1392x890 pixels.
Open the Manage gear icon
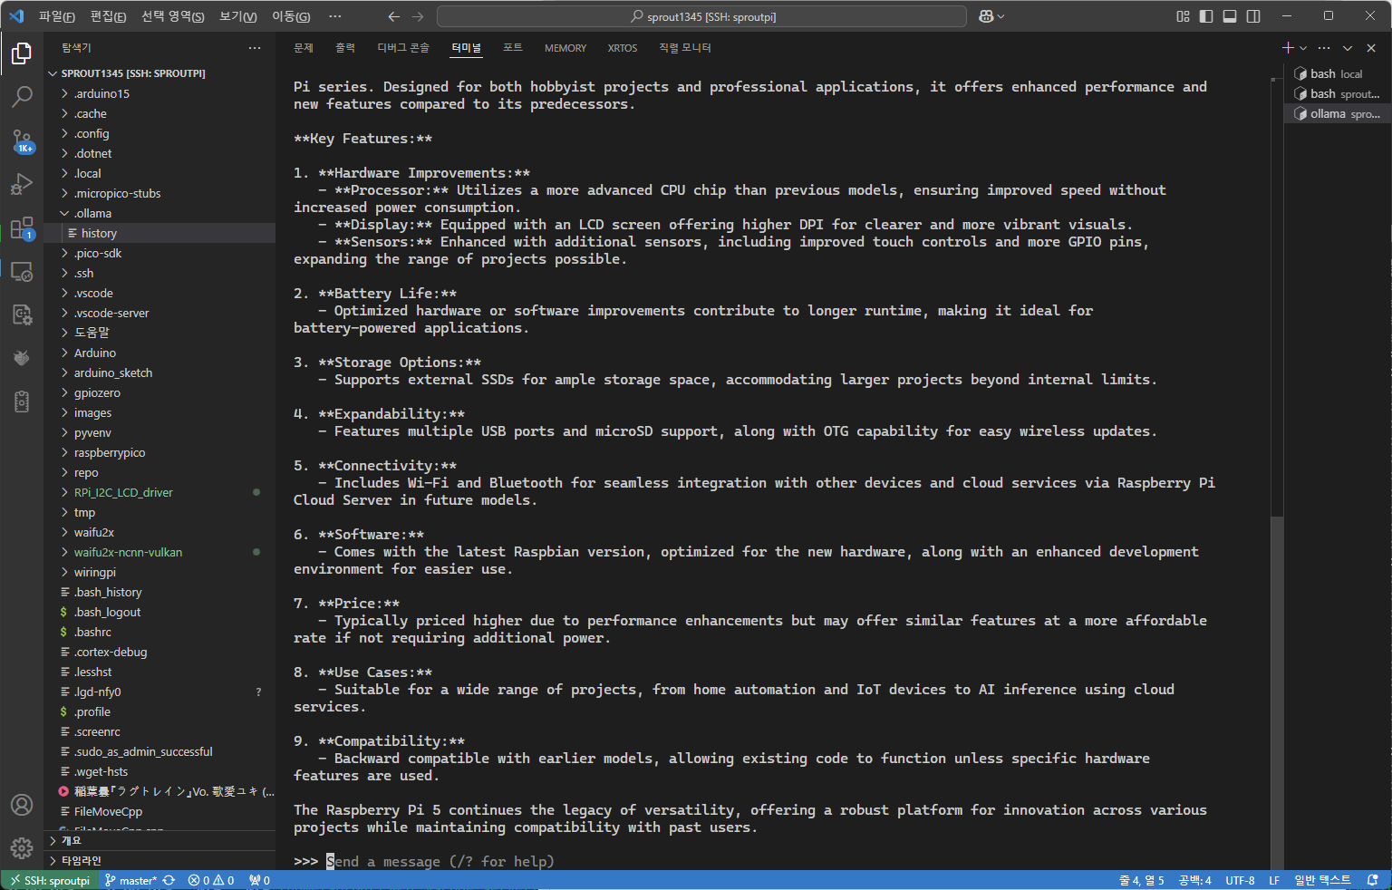pyautogui.click(x=22, y=848)
